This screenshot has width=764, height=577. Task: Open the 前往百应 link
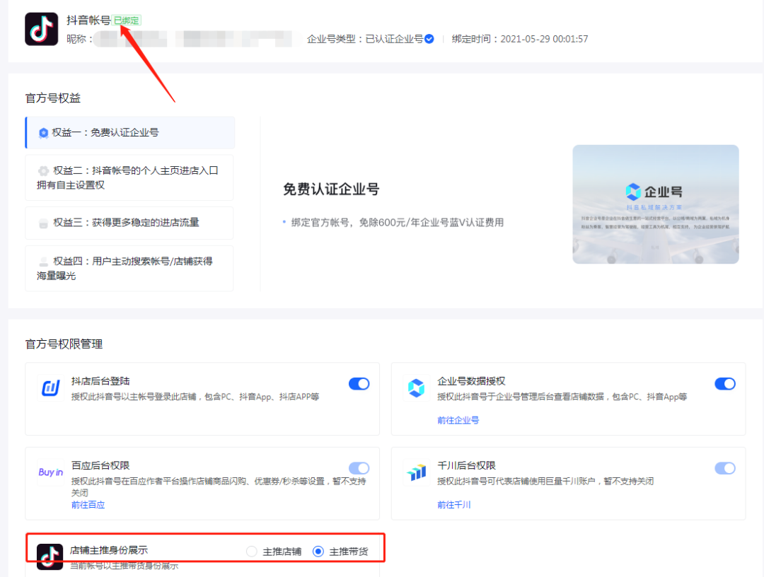[88, 505]
